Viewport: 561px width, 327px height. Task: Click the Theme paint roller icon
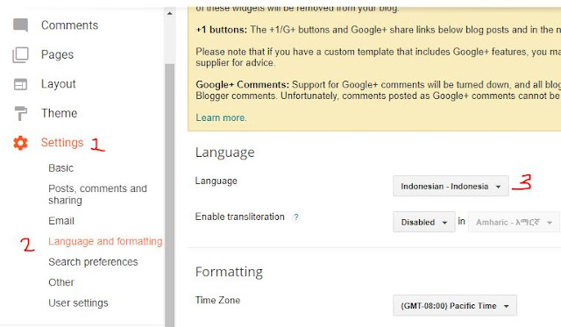click(x=20, y=113)
